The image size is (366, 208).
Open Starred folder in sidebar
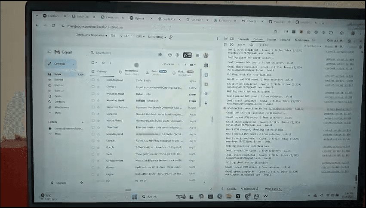(x=58, y=80)
